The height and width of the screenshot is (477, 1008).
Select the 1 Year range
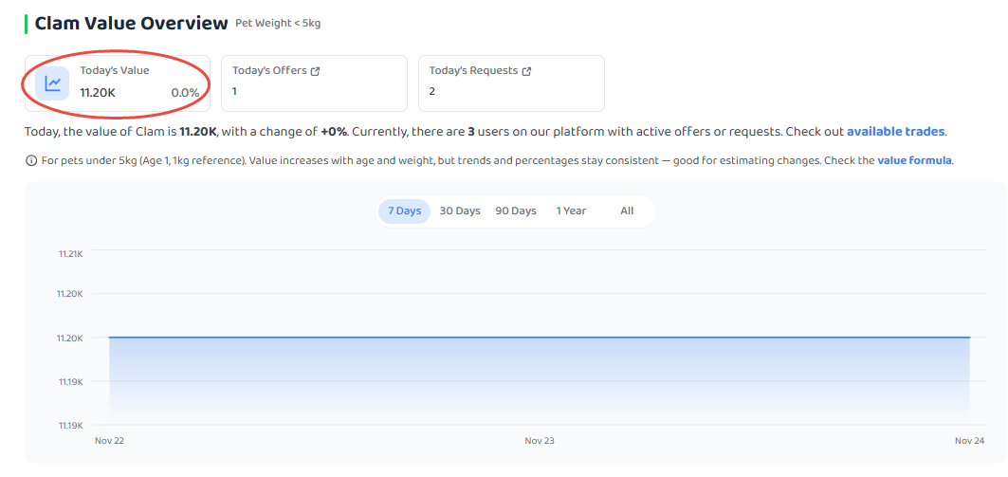point(572,211)
